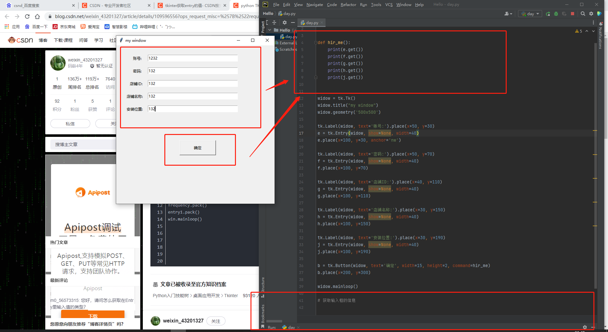
Task: Reload the browser page
Action: [27, 16]
